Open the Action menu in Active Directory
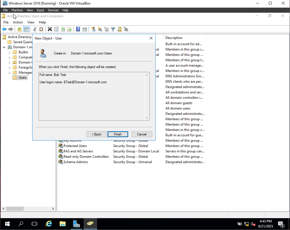This screenshot has width=290, height=230. (18, 22)
